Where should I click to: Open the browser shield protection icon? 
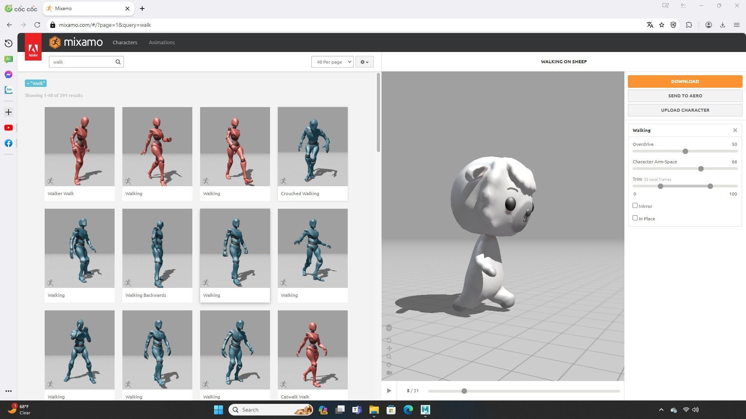(673, 25)
